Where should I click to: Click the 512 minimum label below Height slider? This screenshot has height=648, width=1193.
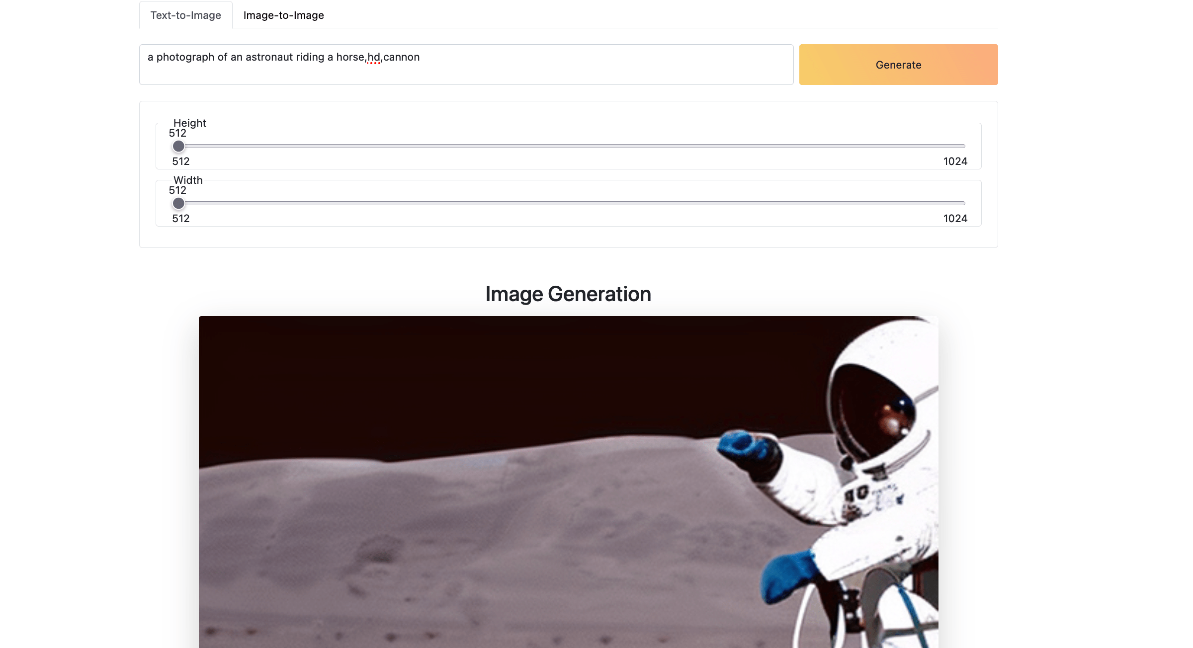click(x=181, y=162)
